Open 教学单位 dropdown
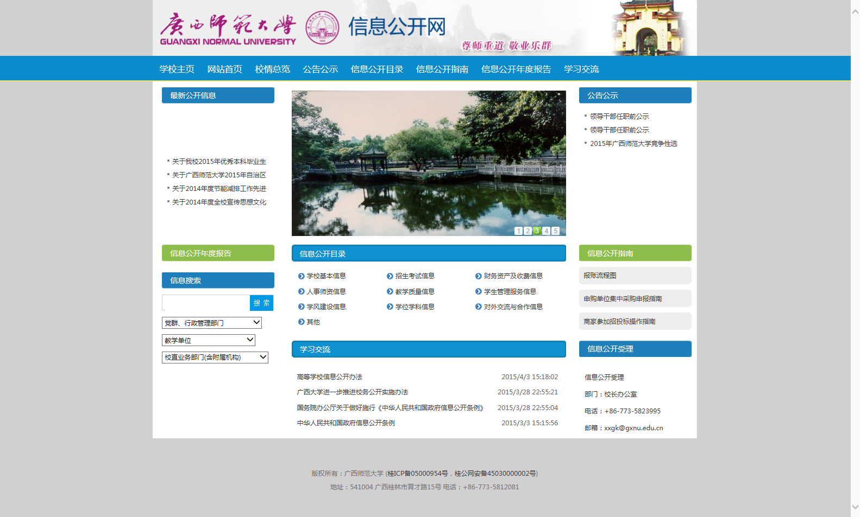860x517 pixels. (x=209, y=340)
